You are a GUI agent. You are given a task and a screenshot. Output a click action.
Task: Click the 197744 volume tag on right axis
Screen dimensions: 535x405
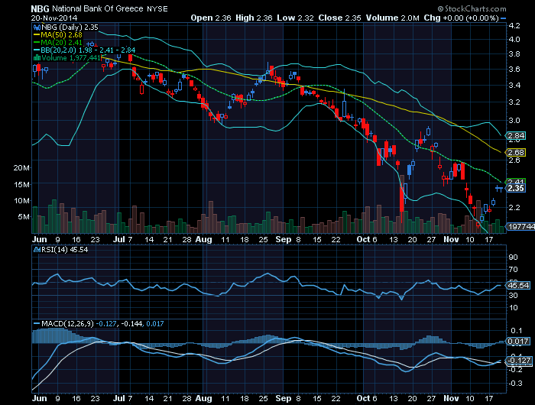520,226
